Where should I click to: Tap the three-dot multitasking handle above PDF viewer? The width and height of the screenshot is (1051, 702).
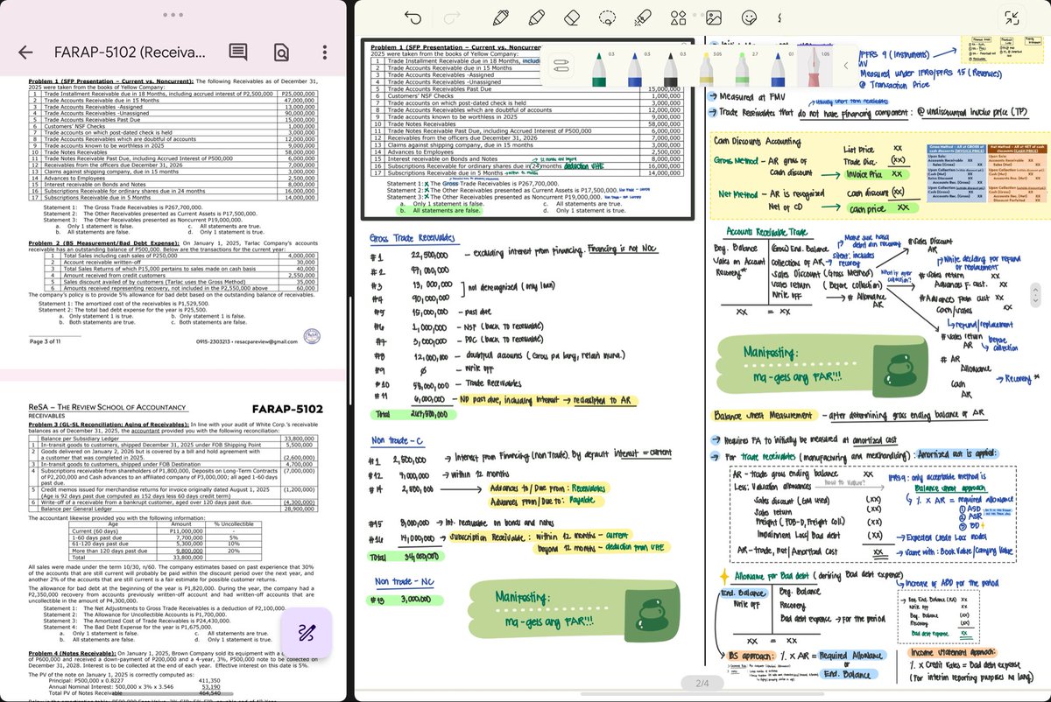[x=173, y=15]
